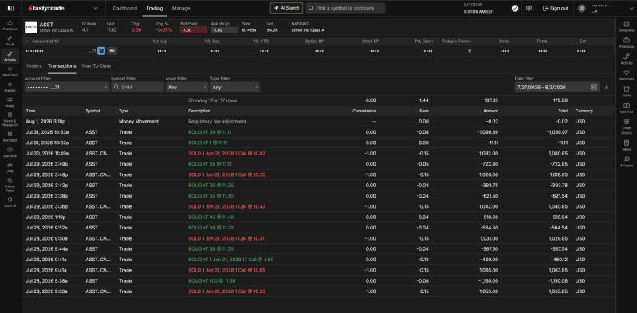
Task: Open Analysis in the right sidebar
Action: click(x=627, y=162)
